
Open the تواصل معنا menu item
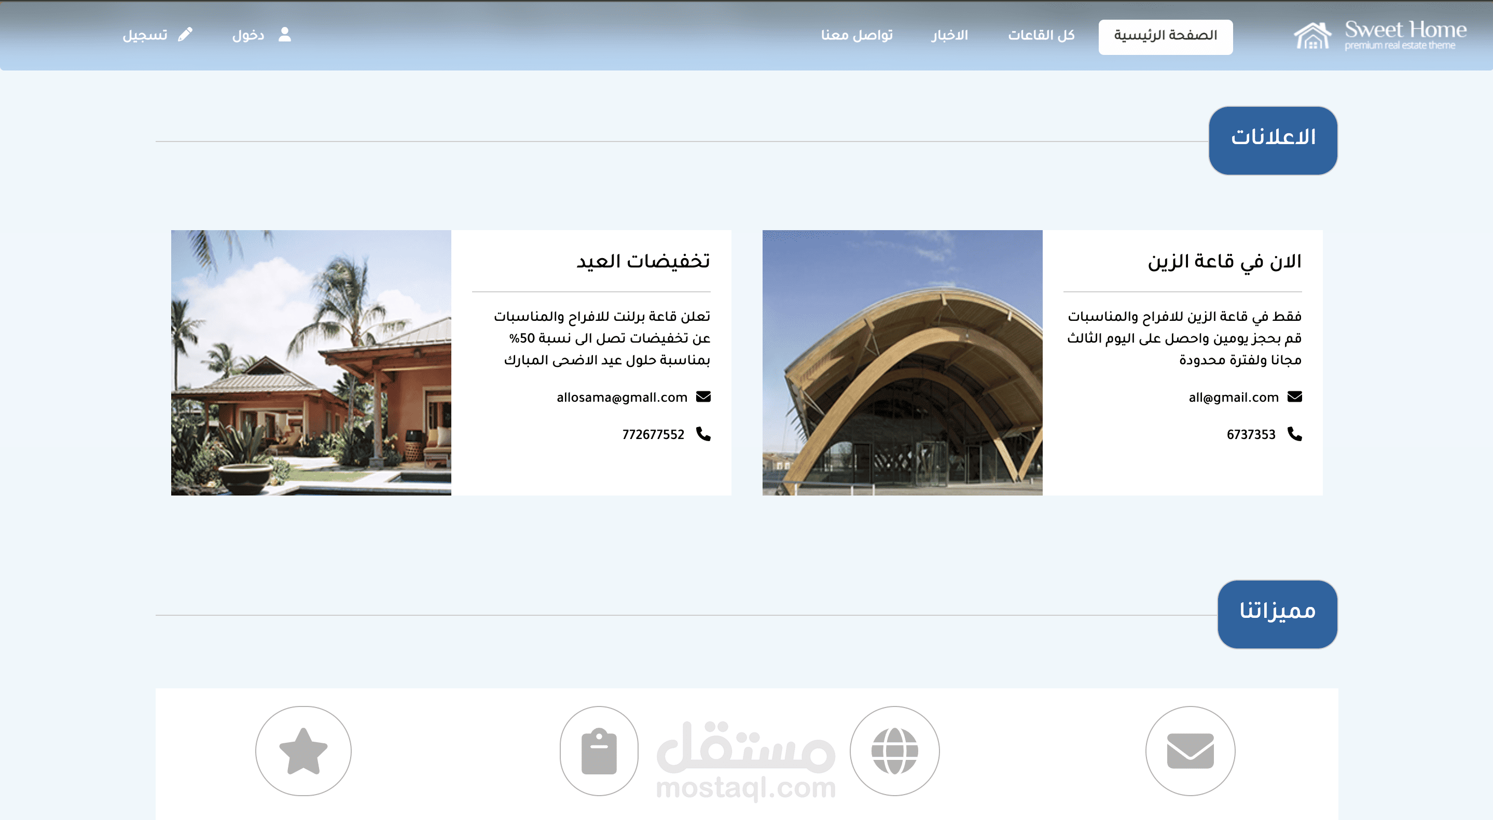856,35
